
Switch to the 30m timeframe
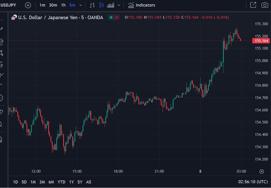pos(53,5)
